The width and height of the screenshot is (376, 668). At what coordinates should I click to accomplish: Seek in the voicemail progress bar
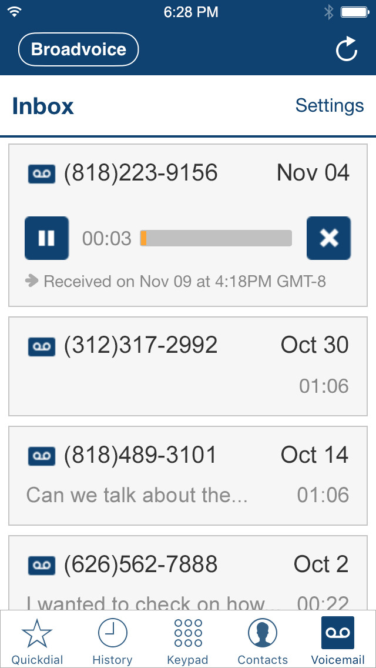coord(216,238)
